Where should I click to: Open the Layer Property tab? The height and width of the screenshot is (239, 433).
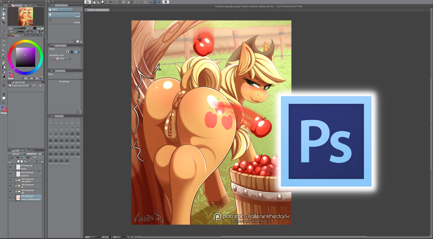(59, 45)
